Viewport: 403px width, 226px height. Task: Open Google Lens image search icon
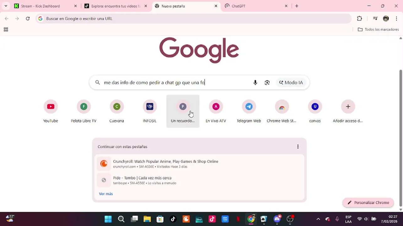(267, 83)
